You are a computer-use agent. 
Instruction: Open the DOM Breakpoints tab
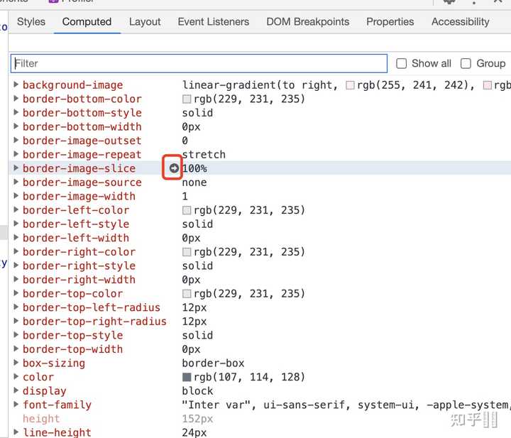[x=307, y=21]
